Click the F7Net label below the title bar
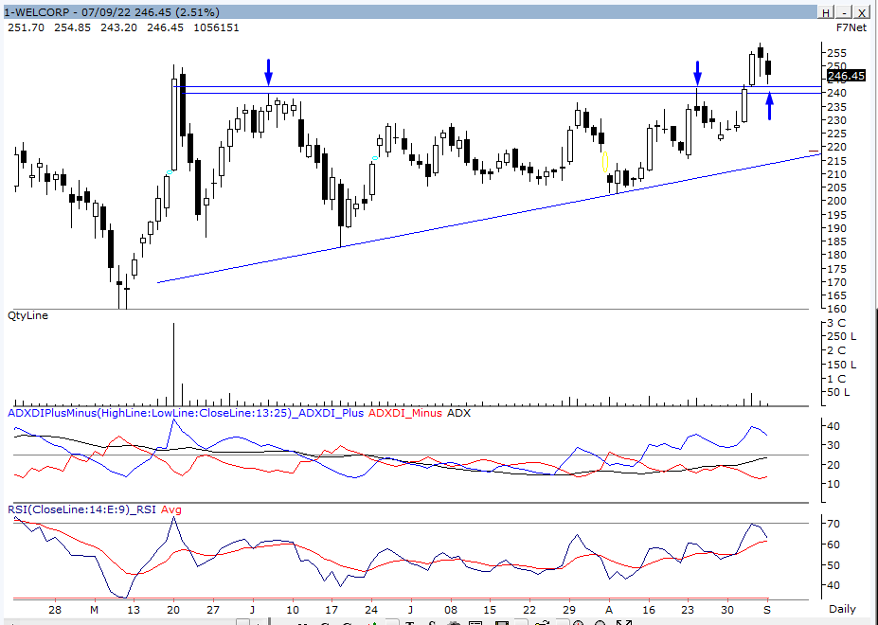This screenshot has height=625, width=878. [x=851, y=27]
